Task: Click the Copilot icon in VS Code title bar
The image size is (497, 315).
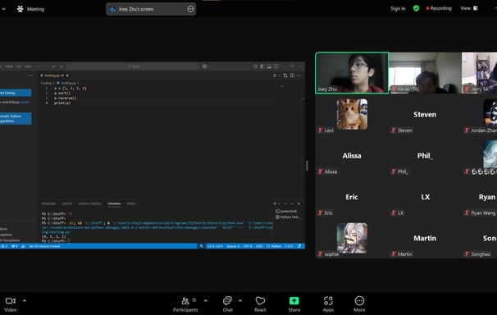Action: click(x=204, y=66)
